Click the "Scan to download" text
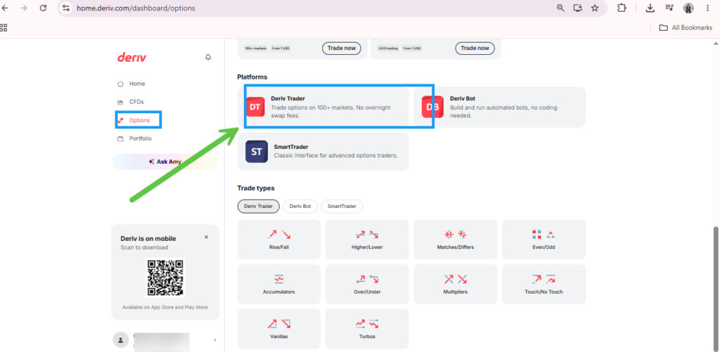The image size is (720, 352). click(x=144, y=247)
